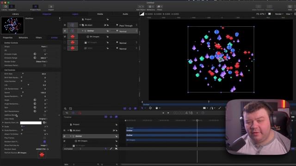Open the Shape dropdown in Emitter Controls

click(x=44, y=47)
